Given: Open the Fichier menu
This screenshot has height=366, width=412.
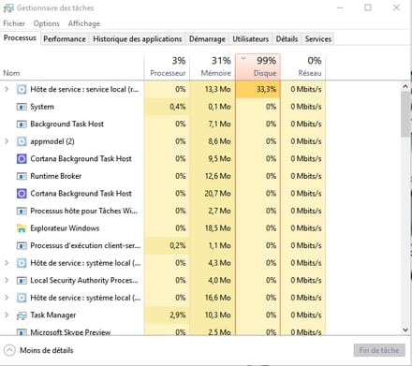Looking at the screenshot, I should click(14, 23).
